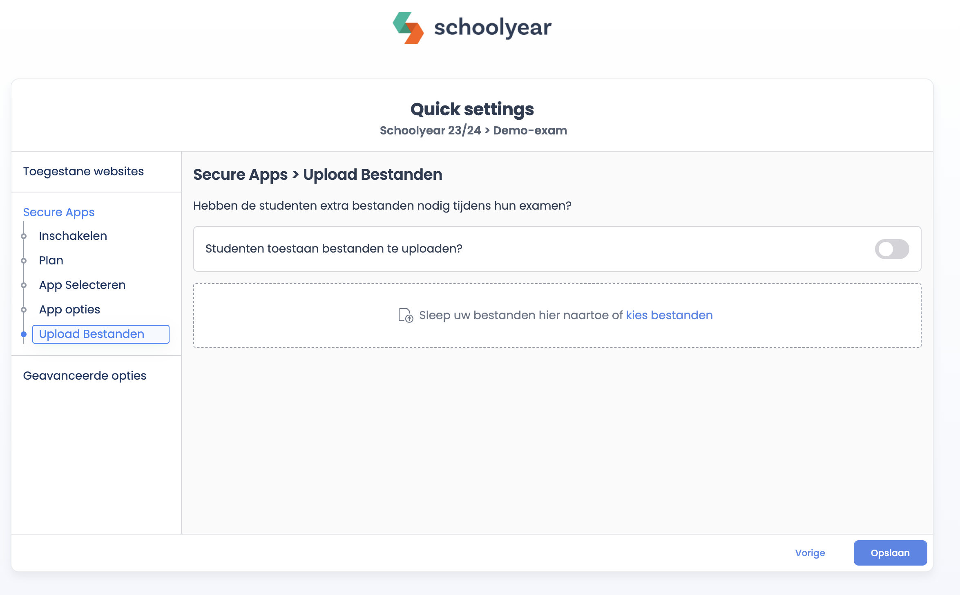This screenshot has width=960, height=595.
Task: Click the App Selecteren step bullet
Action: point(24,285)
